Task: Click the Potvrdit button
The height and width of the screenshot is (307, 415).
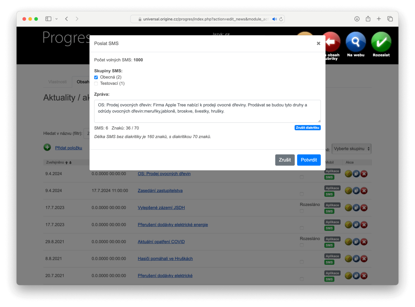Action: click(308, 160)
